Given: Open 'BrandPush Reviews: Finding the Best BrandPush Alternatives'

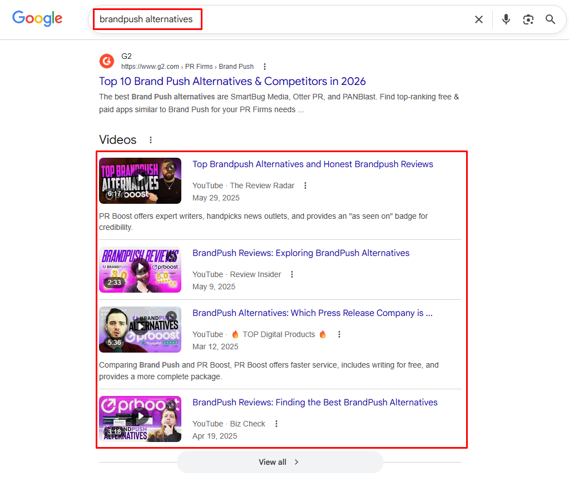Looking at the screenshot, I should click(315, 402).
